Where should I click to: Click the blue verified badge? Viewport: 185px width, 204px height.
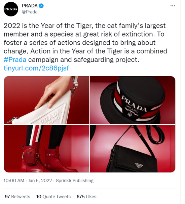point(41,6)
